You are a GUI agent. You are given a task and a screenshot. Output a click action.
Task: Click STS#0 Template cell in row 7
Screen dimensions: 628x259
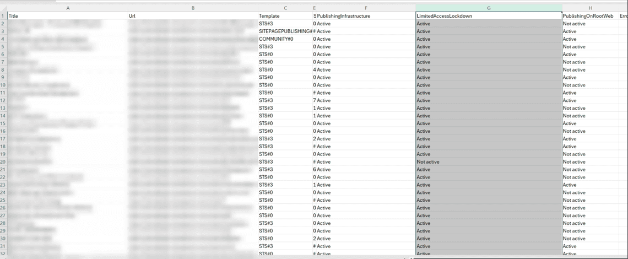pyautogui.click(x=285, y=62)
